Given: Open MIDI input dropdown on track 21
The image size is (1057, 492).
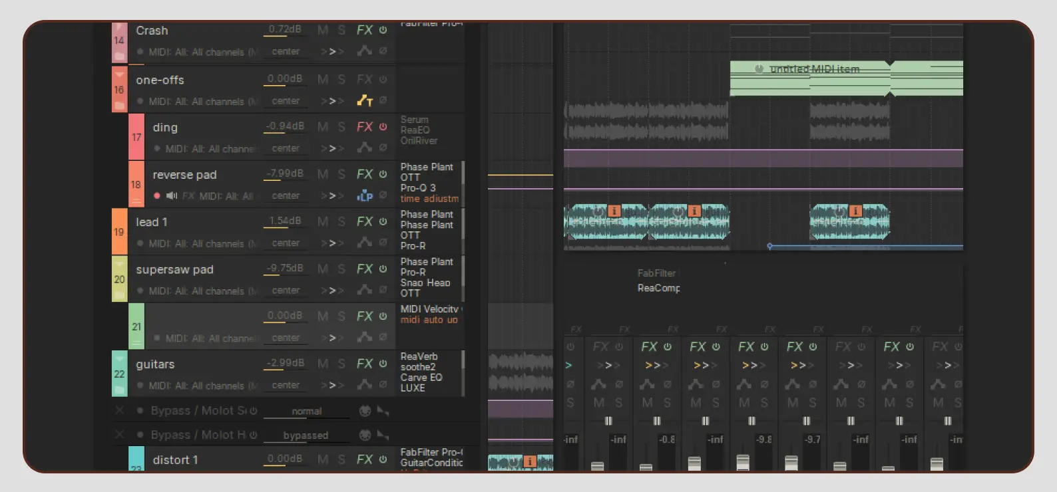Looking at the screenshot, I should coord(212,338).
